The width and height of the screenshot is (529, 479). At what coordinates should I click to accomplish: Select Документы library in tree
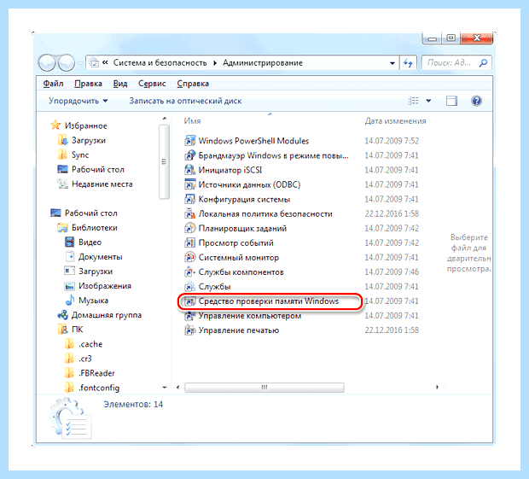(x=100, y=257)
